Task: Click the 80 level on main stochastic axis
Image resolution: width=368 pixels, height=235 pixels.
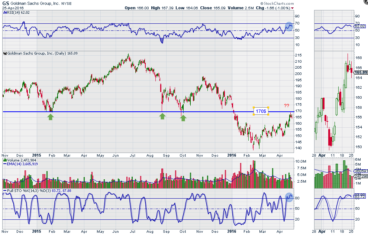Action: pos(297,198)
